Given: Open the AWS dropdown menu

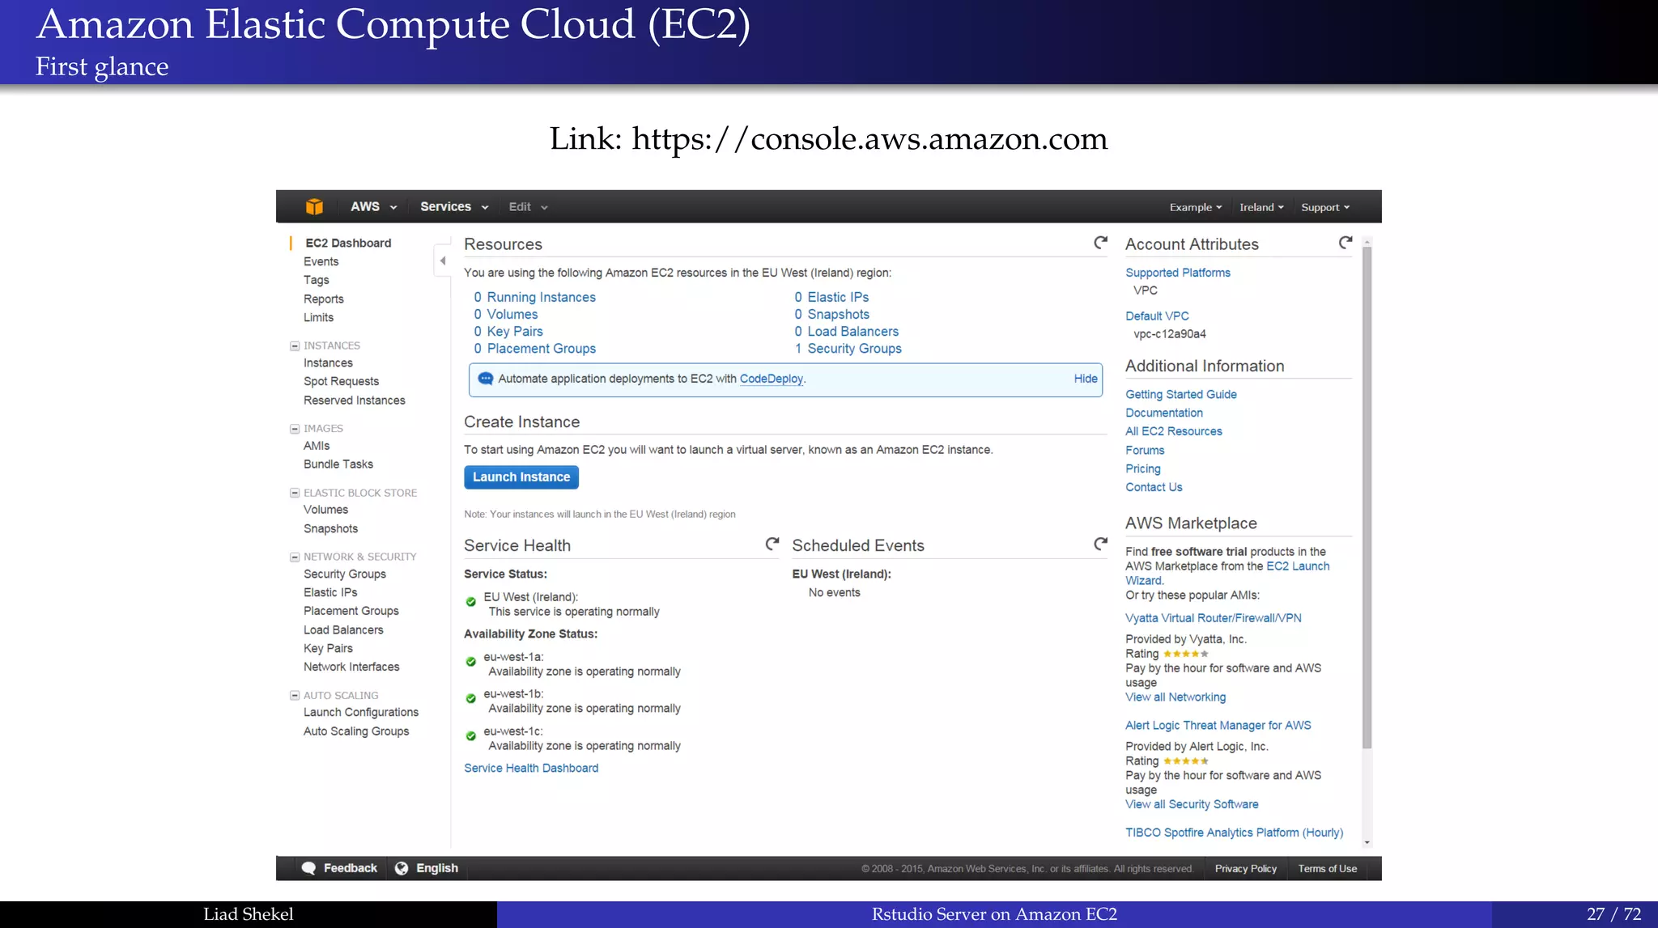Looking at the screenshot, I should [x=373, y=207].
